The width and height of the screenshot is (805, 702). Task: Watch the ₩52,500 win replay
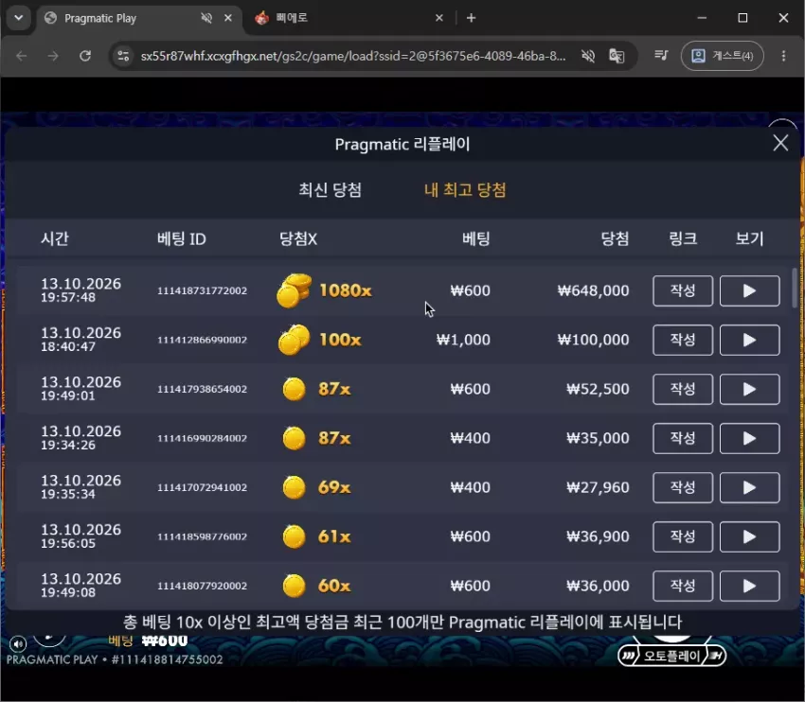coord(749,389)
